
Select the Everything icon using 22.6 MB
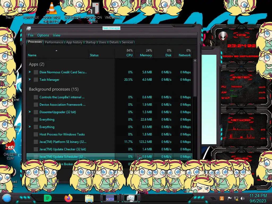pyautogui.click(x=36, y=120)
